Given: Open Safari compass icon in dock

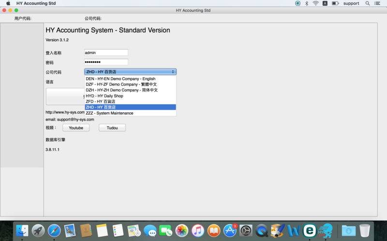Looking at the screenshot, I should [54, 231].
